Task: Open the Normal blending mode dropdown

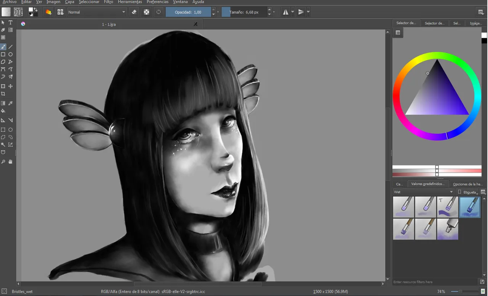Action: (x=96, y=12)
